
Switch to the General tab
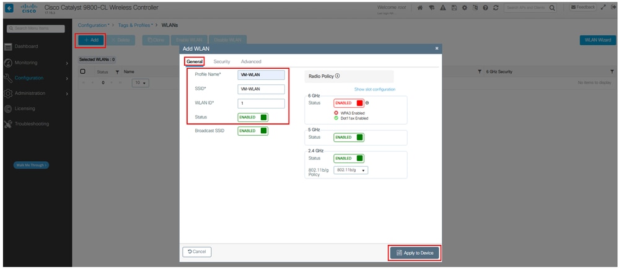[x=195, y=61]
